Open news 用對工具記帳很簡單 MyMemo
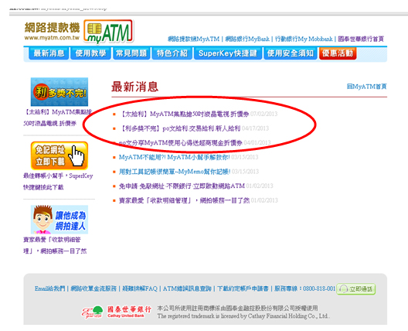Viewport: 408px width, 331px height. click(175, 172)
